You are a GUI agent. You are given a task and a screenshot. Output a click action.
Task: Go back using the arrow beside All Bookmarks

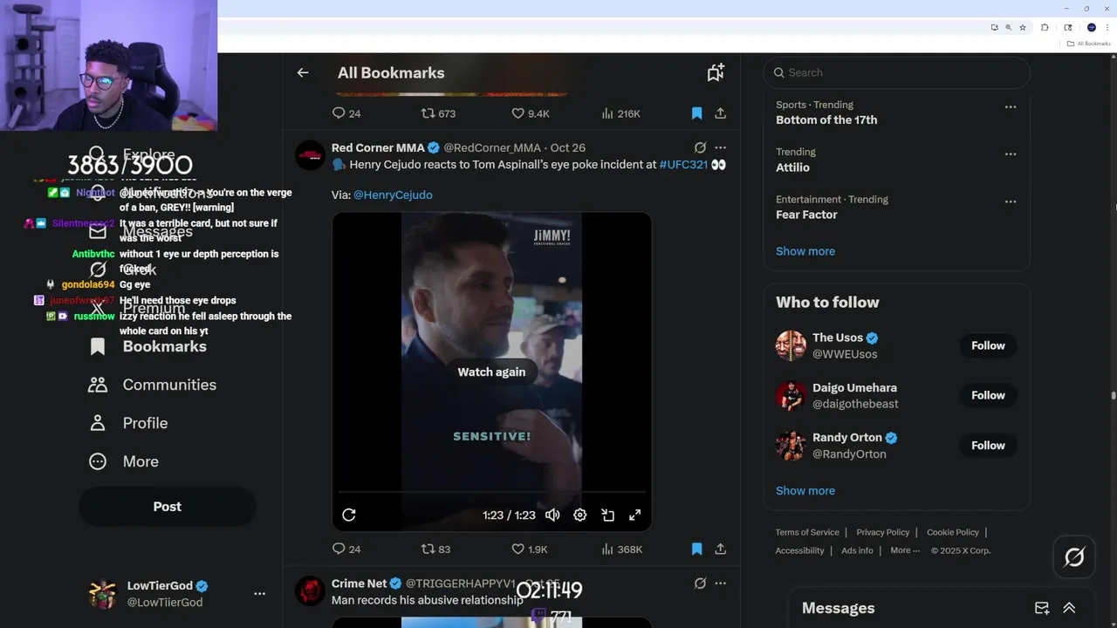point(303,72)
